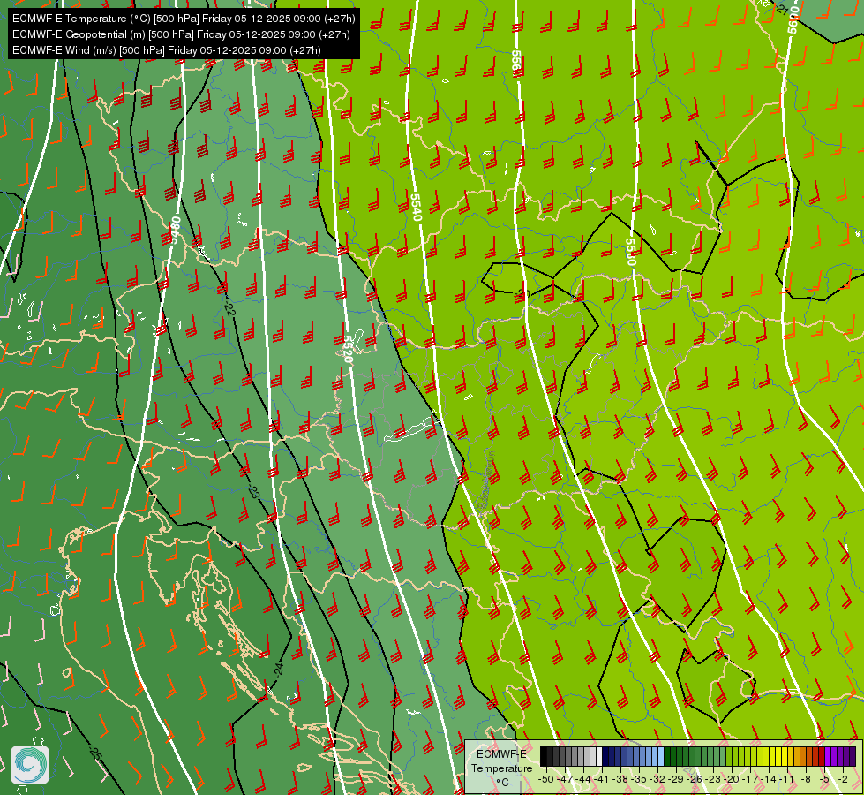864x795 pixels.
Task: Click the -23 isotherm label on the map
Action: click(253, 491)
